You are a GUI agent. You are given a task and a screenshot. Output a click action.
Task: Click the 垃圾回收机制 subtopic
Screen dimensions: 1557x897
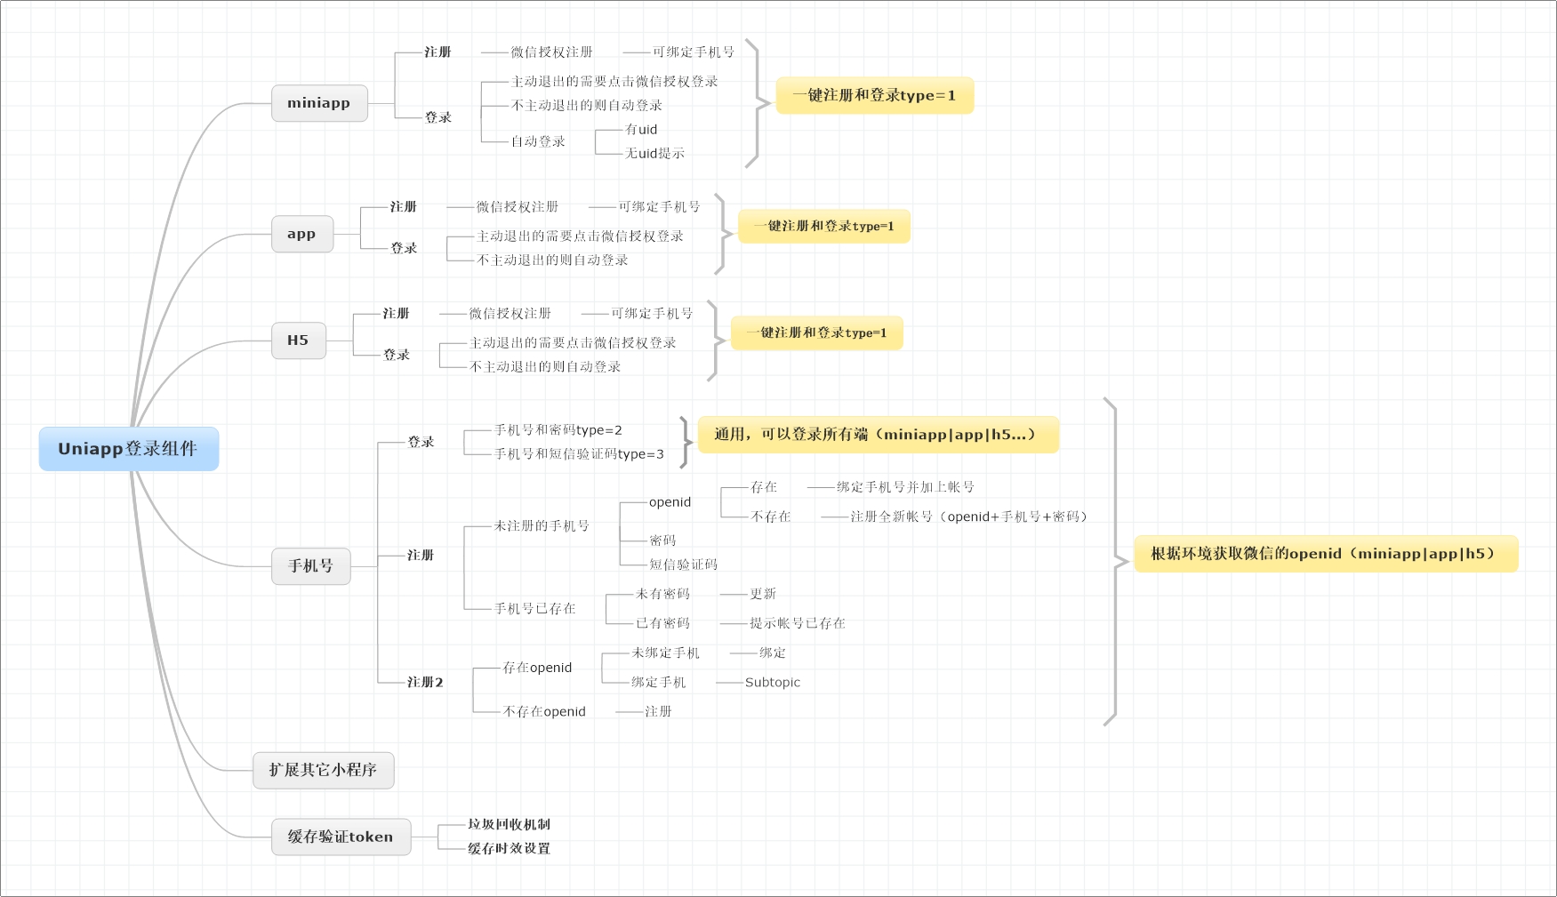[509, 824]
